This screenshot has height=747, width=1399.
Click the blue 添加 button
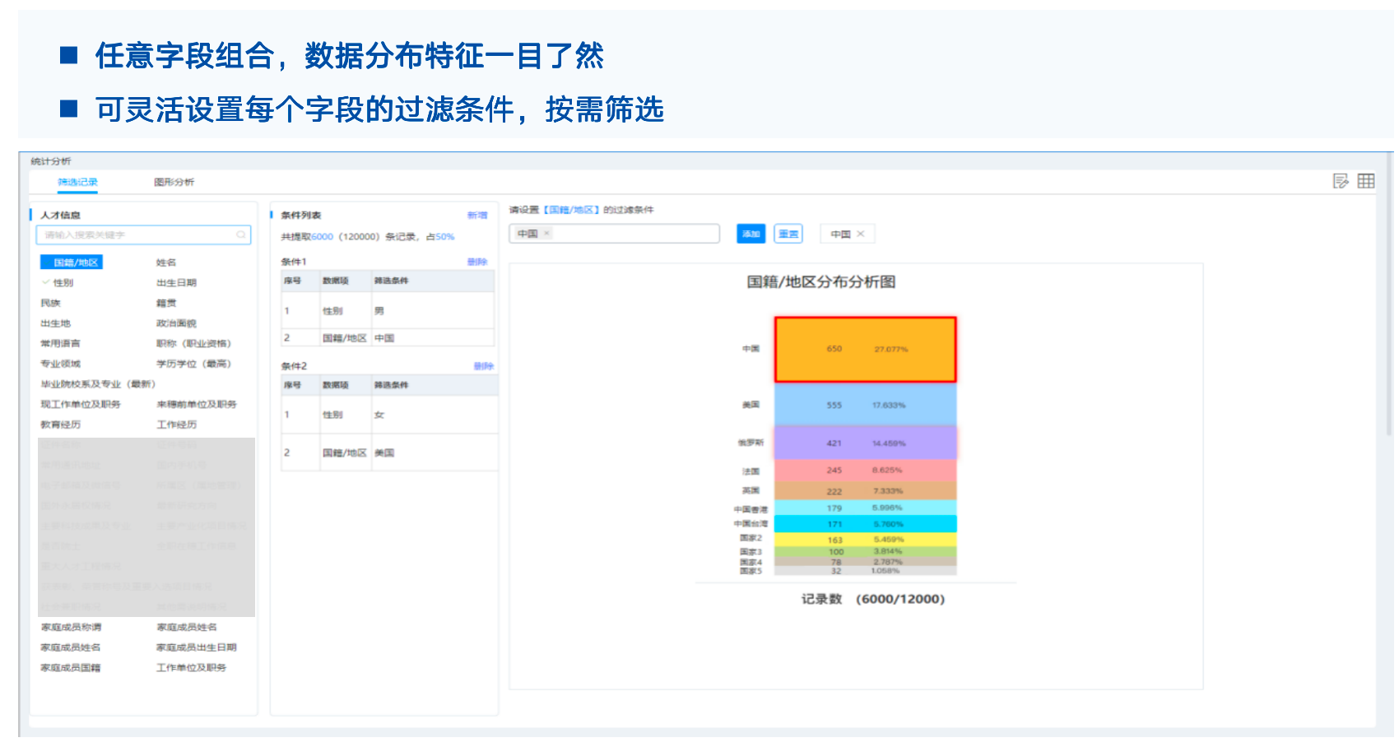[x=751, y=234]
